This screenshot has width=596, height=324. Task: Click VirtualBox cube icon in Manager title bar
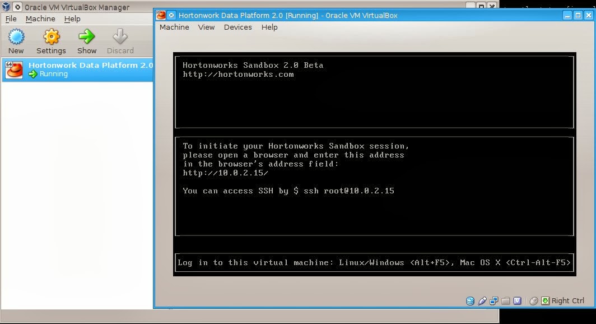[6, 7]
